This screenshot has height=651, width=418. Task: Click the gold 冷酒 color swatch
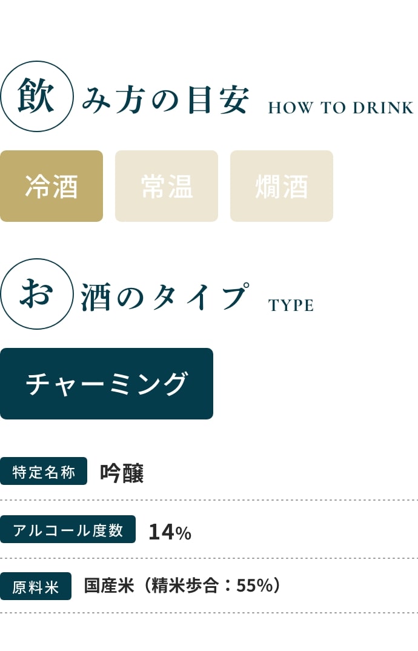click(x=51, y=186)
